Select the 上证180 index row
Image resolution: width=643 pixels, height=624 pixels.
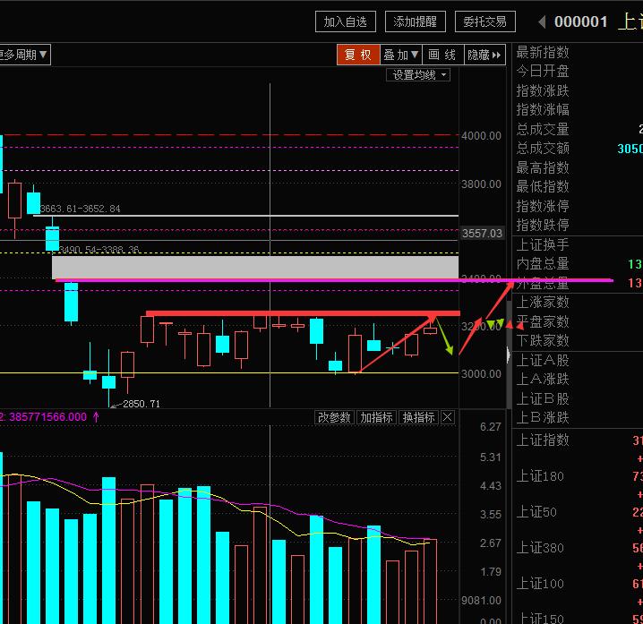click(540, 476)
